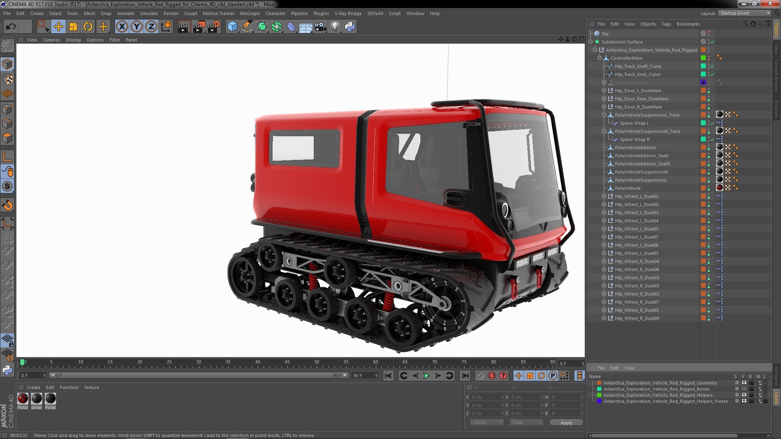This screenshot has height=439, width=781.
Task: Open the World coordinate system dropdown
Action: pyautogui.click(x=487, y=422)
